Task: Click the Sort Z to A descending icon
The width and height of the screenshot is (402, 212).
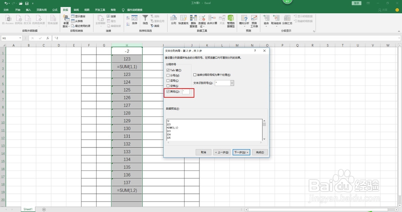Action: [x=128, y=24]
